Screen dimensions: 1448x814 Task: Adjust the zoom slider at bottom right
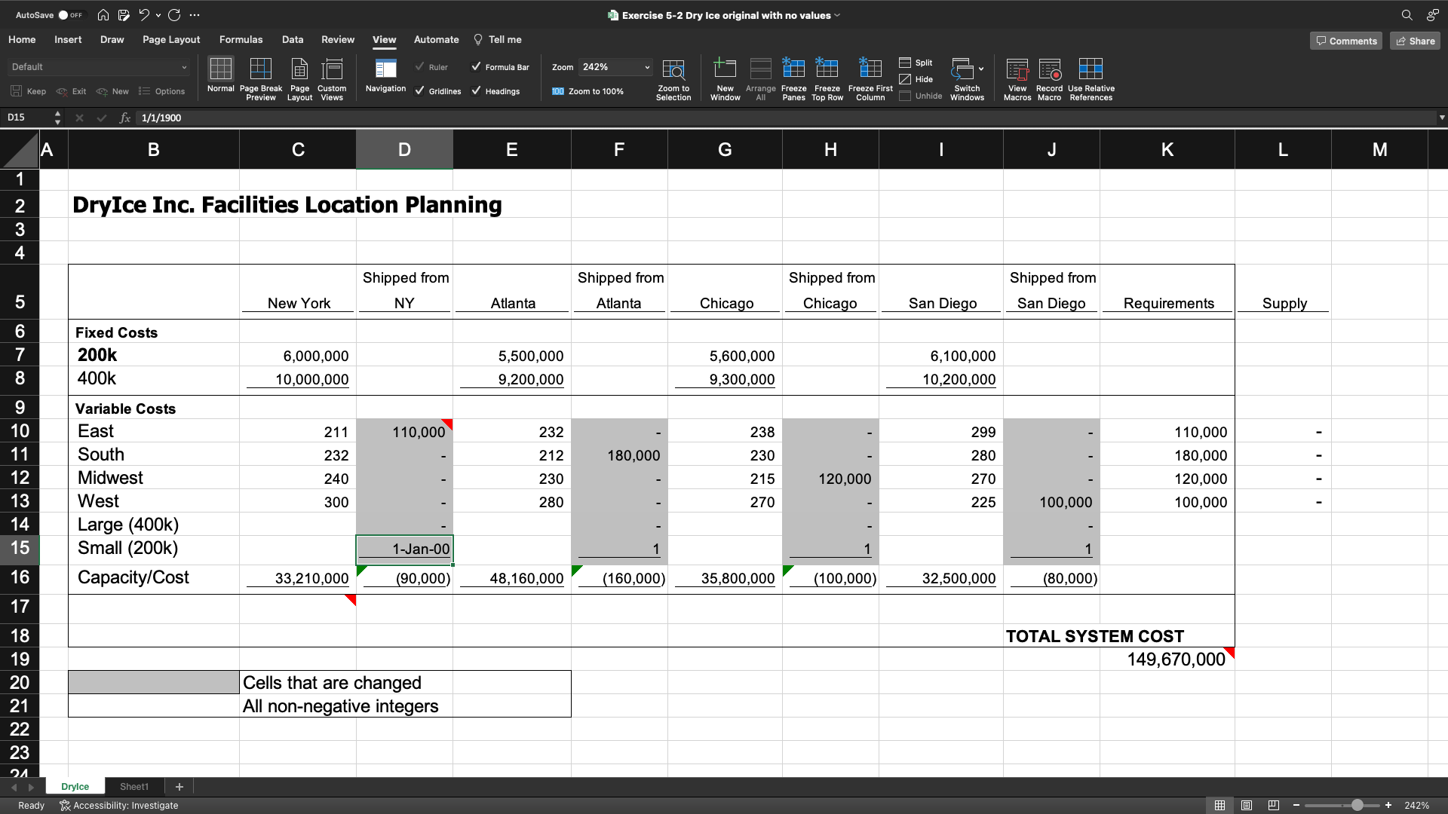[x=1357, y=805]
